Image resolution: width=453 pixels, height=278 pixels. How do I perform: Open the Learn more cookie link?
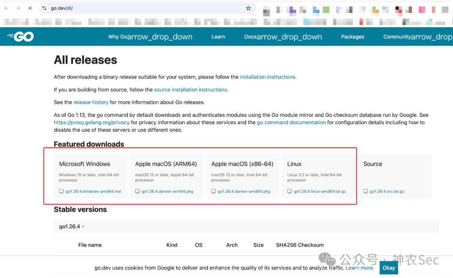pyautogui.click(x=360, y=268)
